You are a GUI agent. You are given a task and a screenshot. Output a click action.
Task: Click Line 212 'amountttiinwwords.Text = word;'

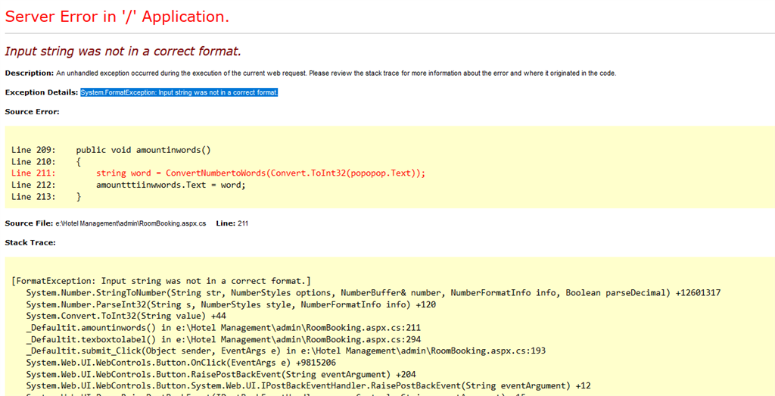coord(128,185)
